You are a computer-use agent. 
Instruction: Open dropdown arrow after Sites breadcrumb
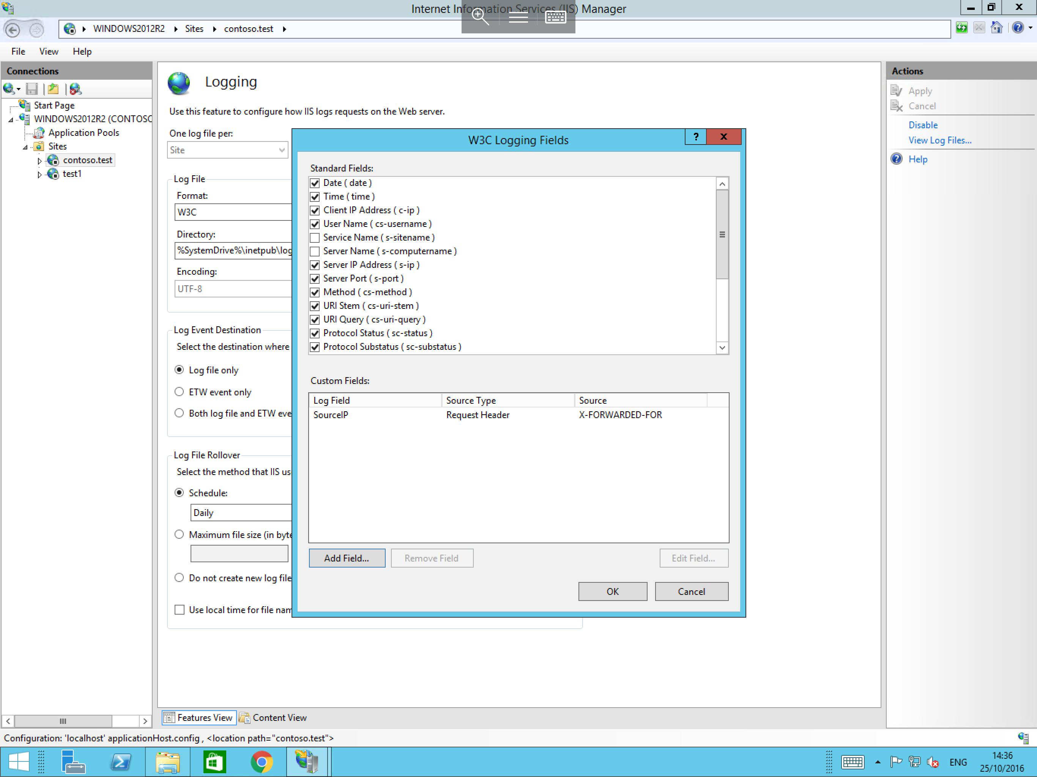[215, 29]
